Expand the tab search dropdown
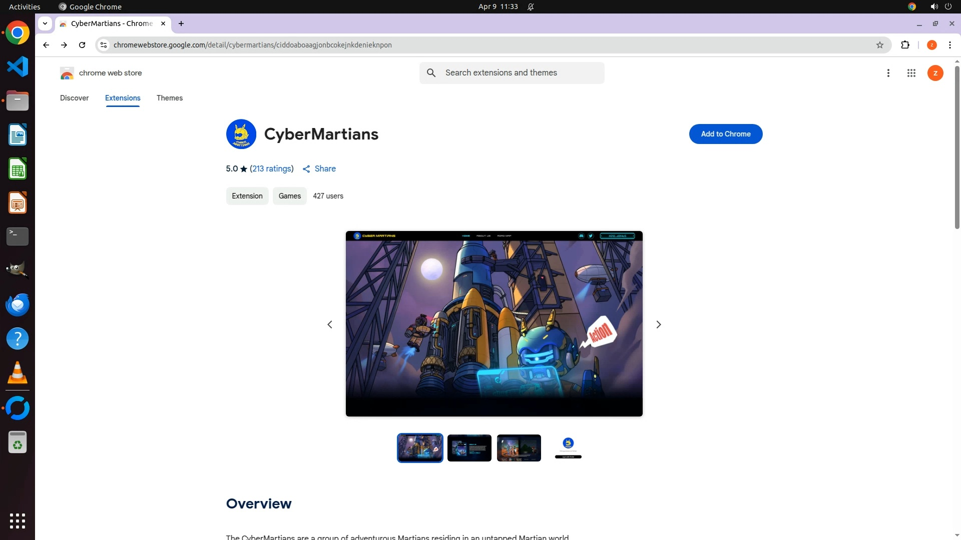This screenshot has width=961, height=540. (x=45, y=23)
